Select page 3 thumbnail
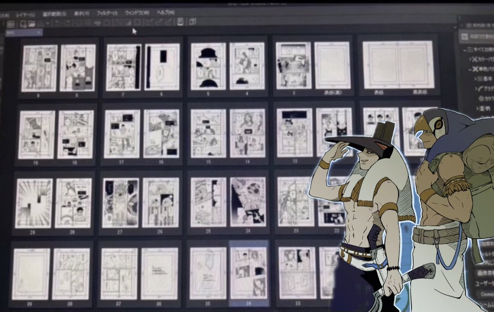The height and width of the screenshot is (312, 494). coord(293,65)
